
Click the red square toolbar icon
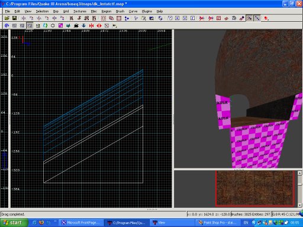[x=266, y=18]
